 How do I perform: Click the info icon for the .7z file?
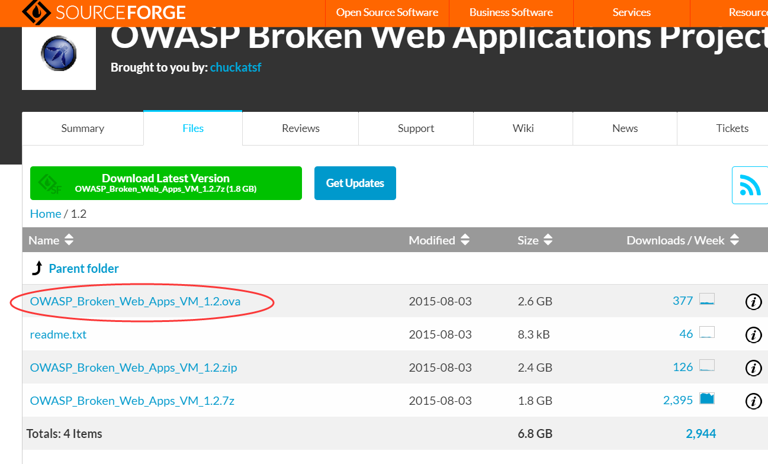click(x=753, y=401)
